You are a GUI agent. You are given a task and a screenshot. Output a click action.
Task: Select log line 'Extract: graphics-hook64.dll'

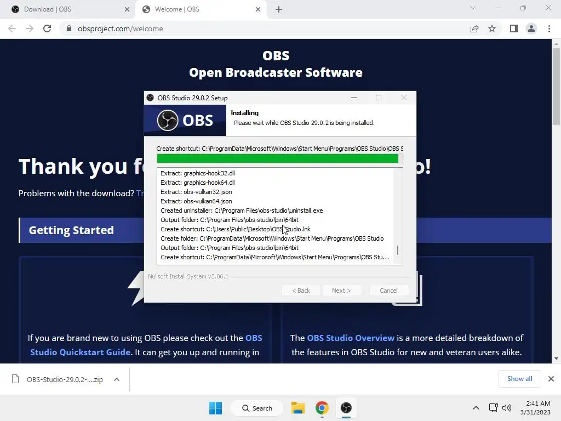pos(197,183)
